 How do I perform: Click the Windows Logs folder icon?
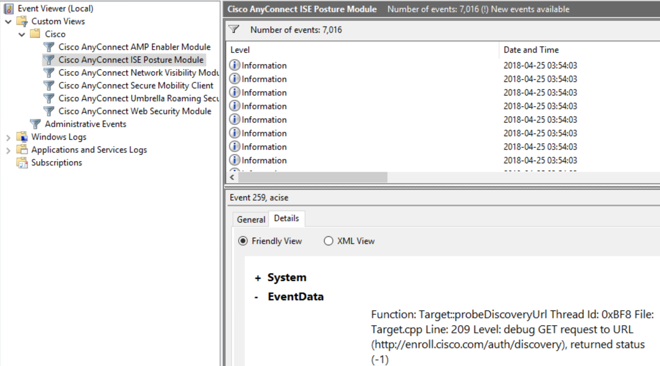[x=22, y=137]
